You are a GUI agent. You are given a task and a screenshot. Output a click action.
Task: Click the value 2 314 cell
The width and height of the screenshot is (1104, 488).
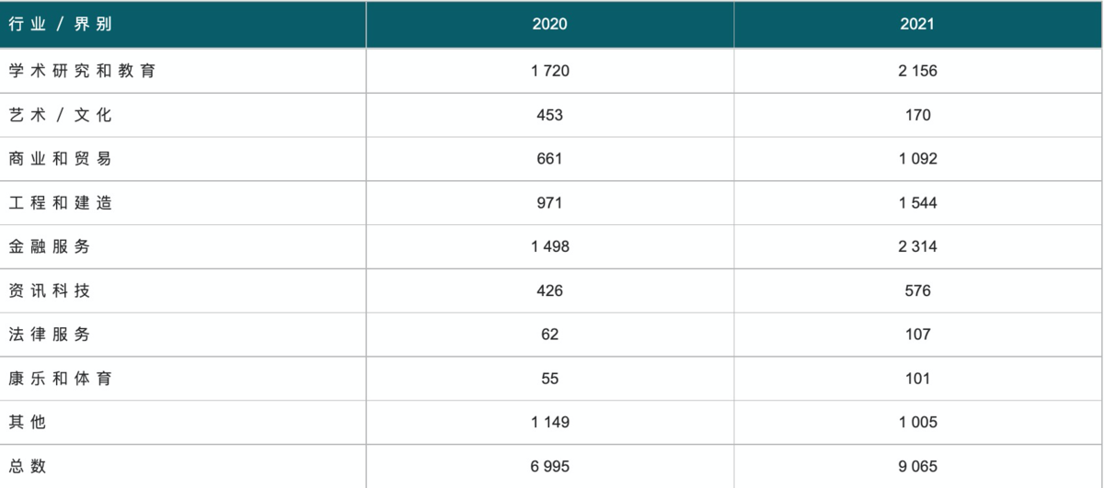click(918, 246)
